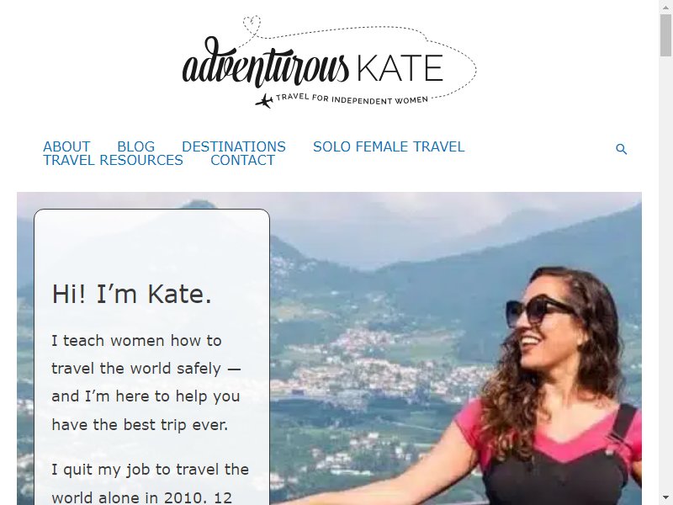
Task: Click the scrollbar track below the thumb
Action: coord(665,279)
